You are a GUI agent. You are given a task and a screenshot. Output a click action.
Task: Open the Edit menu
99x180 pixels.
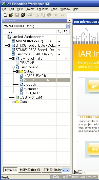click(x=12, y=9)
